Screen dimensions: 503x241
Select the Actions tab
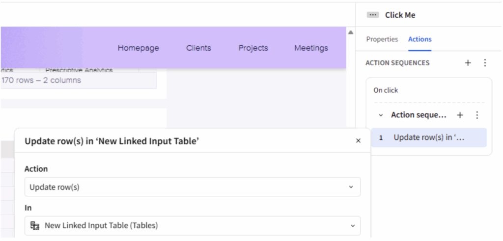pos(419,39)
